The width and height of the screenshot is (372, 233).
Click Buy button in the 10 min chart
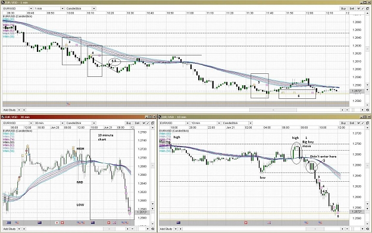pos(343,123)
